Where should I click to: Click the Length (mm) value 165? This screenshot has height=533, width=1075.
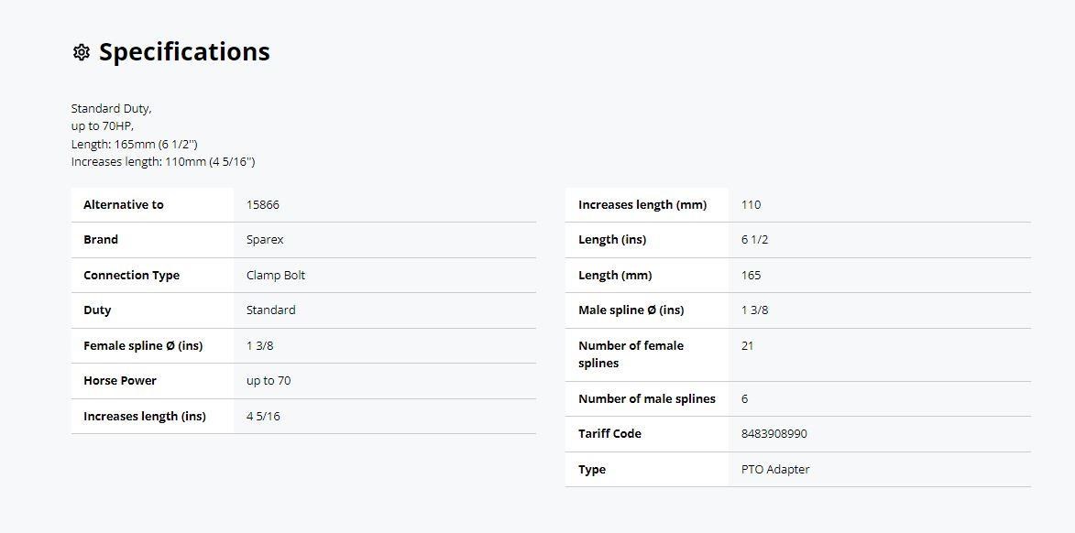[x=751, y=276]
